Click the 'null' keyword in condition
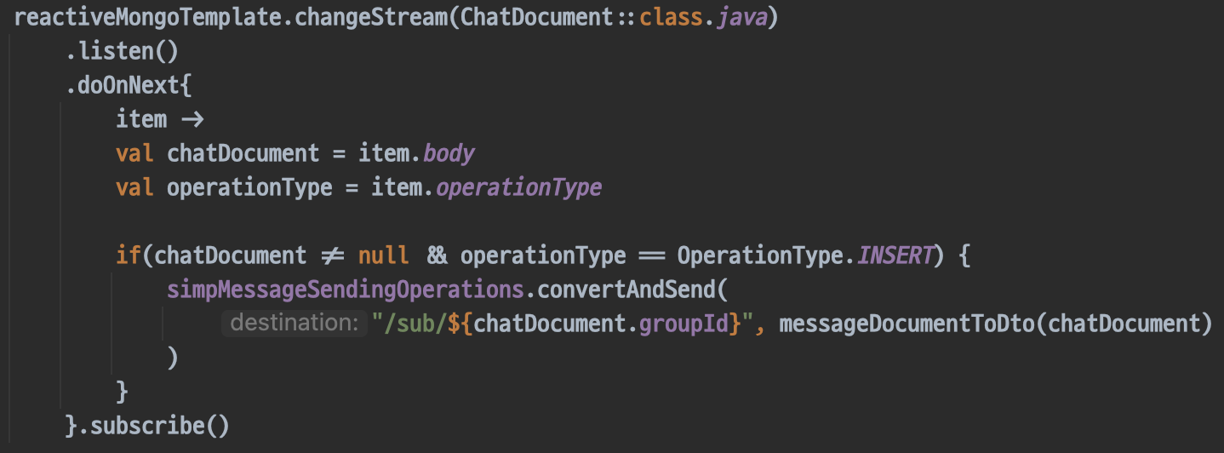The image size is (1224, 453). tap(383, 255)
